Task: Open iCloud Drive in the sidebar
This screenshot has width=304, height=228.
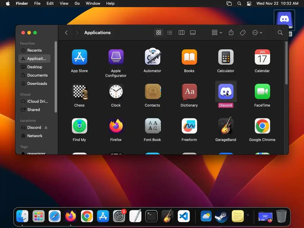Action: [34, 101]
